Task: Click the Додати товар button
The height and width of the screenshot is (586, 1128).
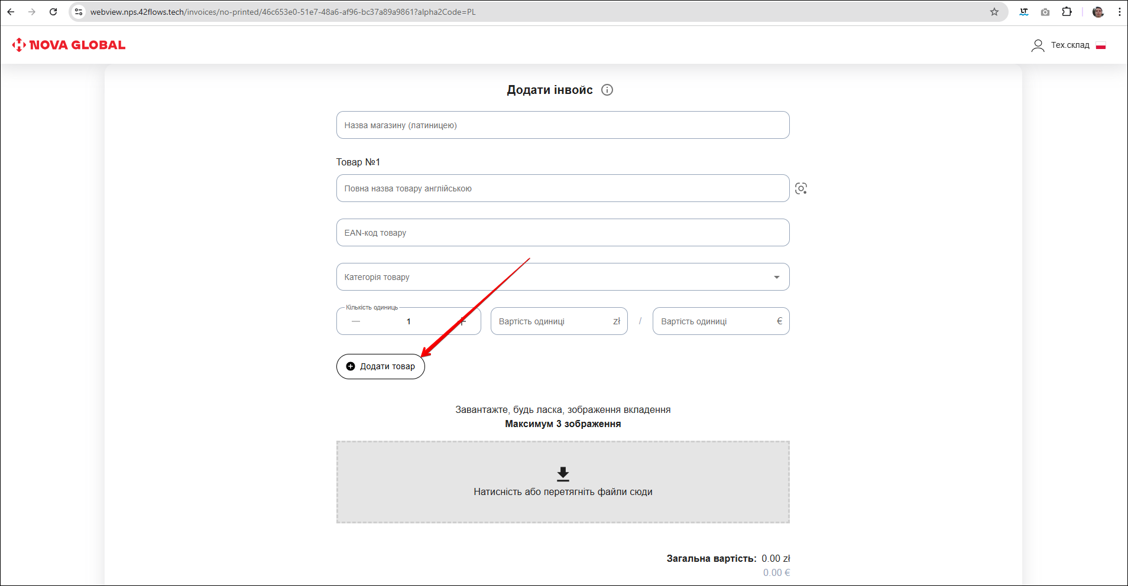Action: click(x=381, y=366)
